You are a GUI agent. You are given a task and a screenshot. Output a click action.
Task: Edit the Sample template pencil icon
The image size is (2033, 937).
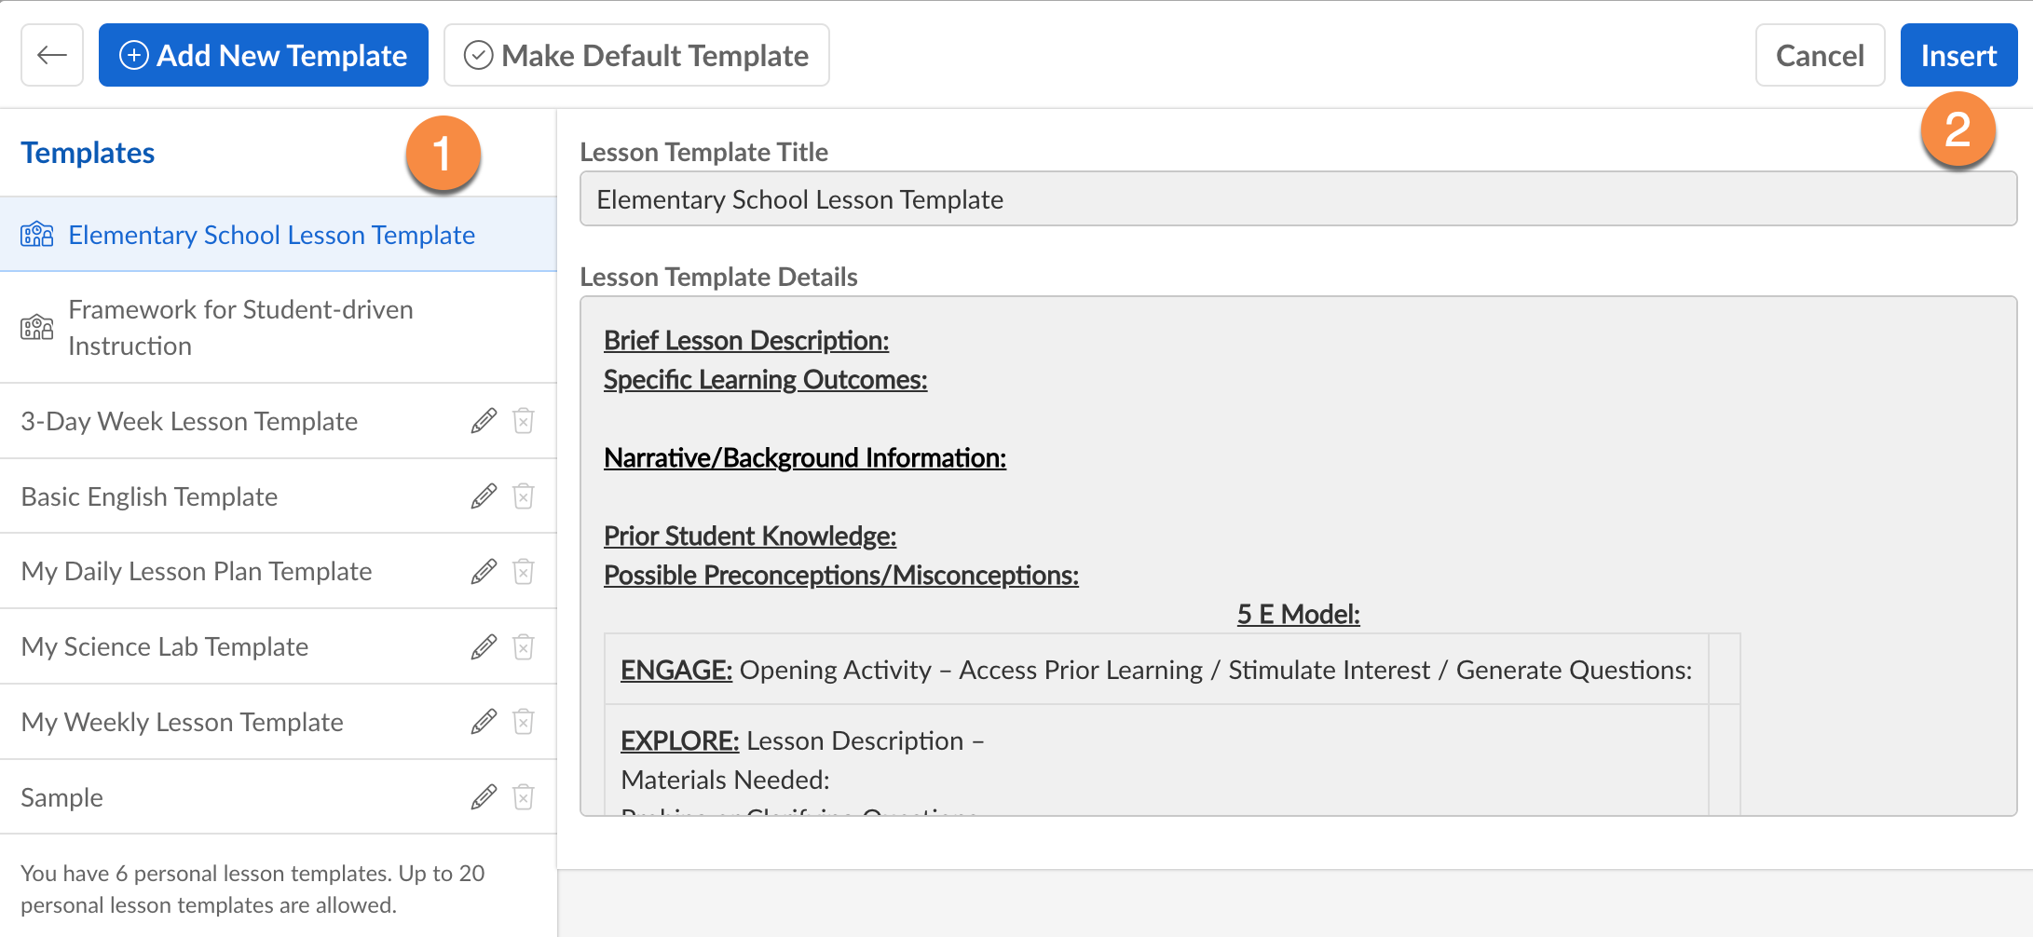point(484,797)
